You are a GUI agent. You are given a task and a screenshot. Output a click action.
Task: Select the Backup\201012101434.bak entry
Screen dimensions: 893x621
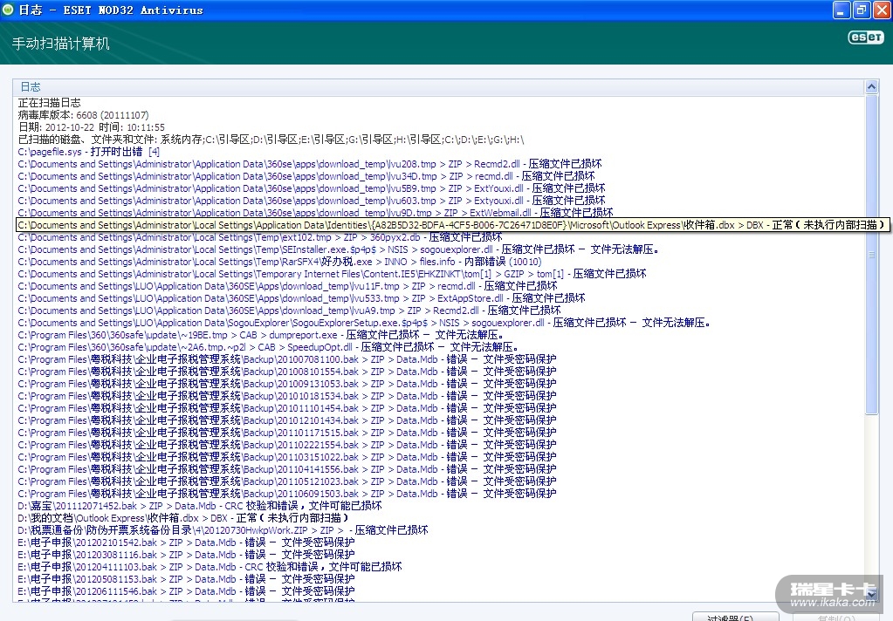(x=286, y=420)
